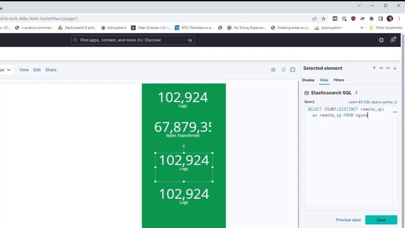Open the Share menu
The image size is (405, 228).
pos(51,70)
